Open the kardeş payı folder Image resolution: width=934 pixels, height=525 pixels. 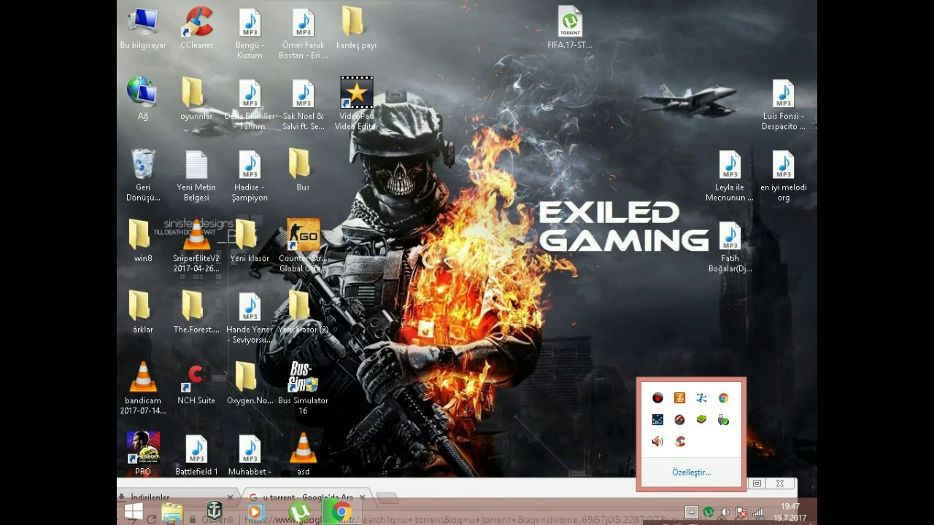click(356, 29)
